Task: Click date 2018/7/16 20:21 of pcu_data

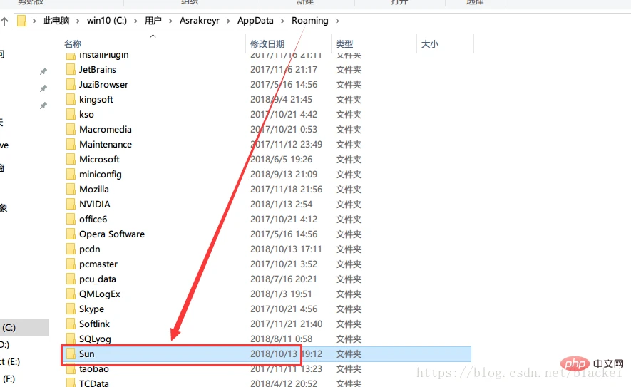Action: 284,279
